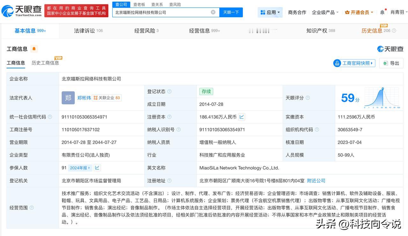Click the help icon beside 注册资本
This screenshot has height=236, width=408.
pos(169,117)
